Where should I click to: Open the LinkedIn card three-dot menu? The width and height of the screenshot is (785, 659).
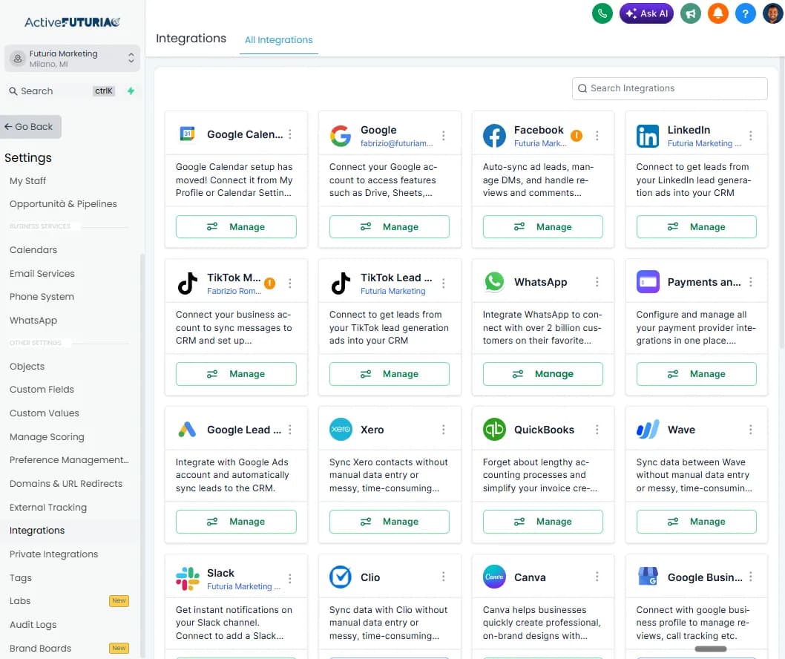(750, 136)
